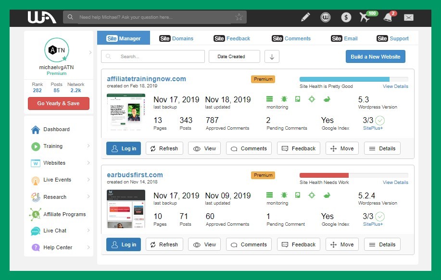Click Go Yearly & Save button
Image resolution: width=441 pixels, height=280 pixels.
[x=59, y=103]
